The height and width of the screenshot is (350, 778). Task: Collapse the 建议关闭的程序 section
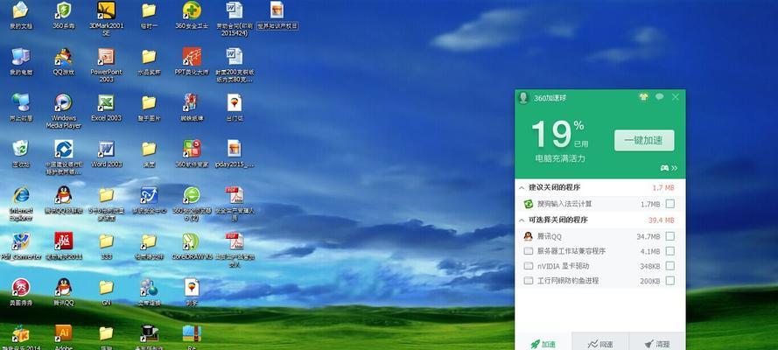point(522,188)
